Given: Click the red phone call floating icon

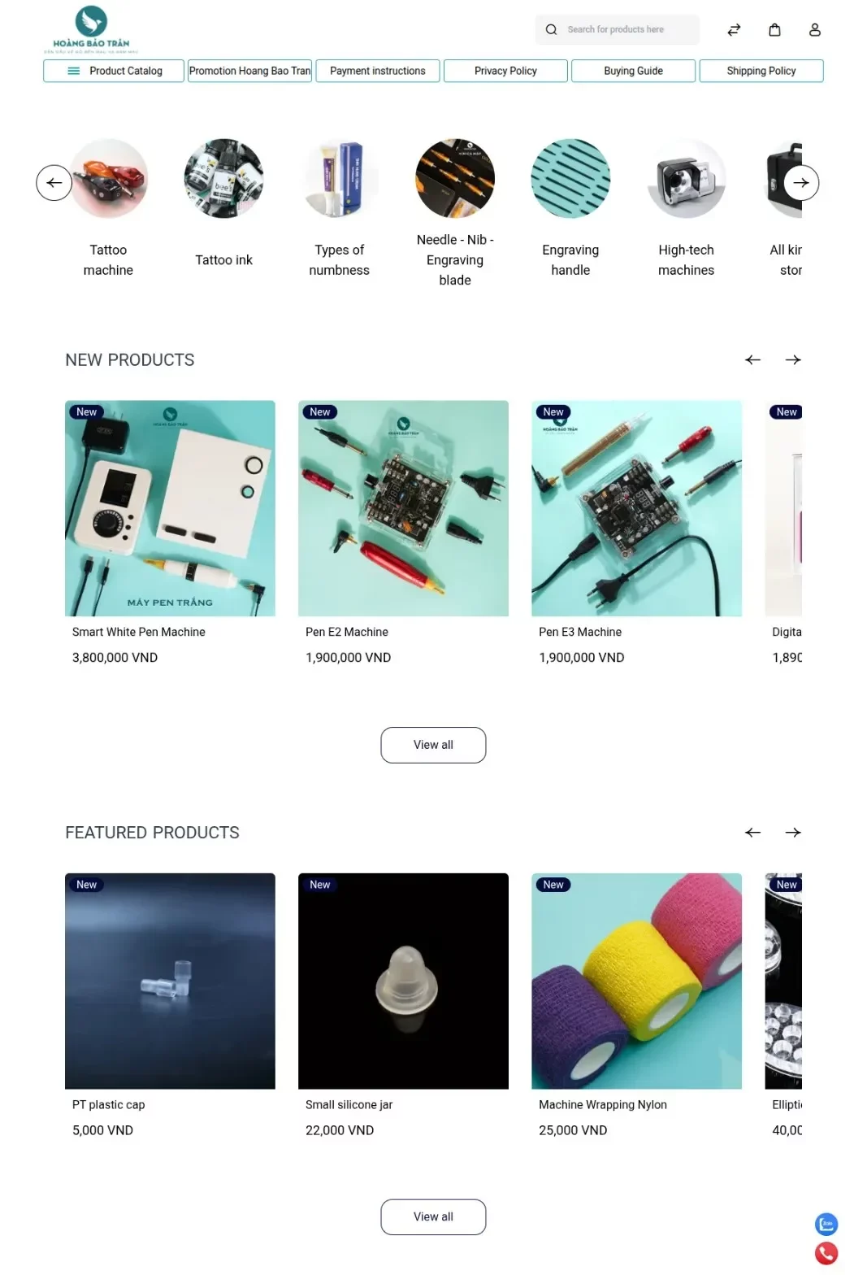Looking at the screenshot, I should (826, 1253).
